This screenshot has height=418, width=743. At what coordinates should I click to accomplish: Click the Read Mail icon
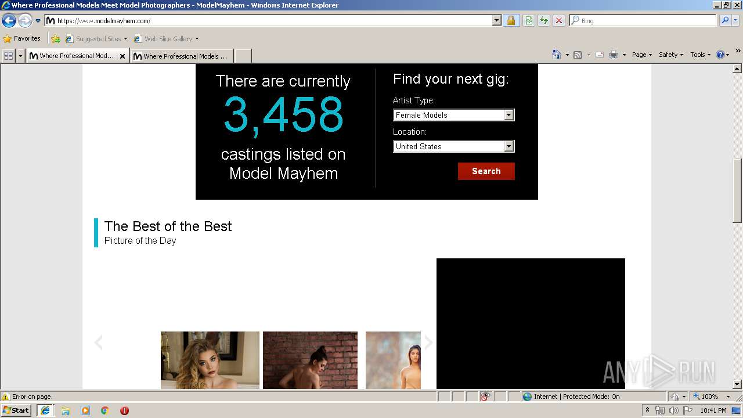coord(600,55)
